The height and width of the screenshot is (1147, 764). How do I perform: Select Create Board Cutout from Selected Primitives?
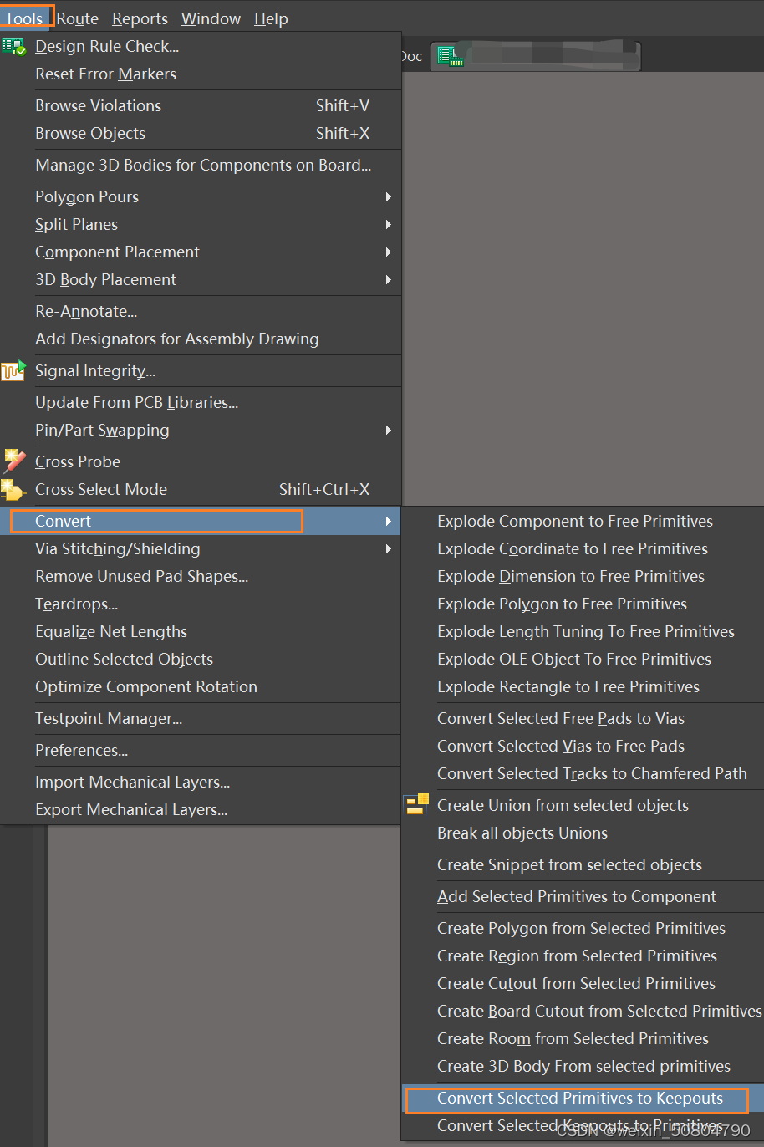[598, 1011]
